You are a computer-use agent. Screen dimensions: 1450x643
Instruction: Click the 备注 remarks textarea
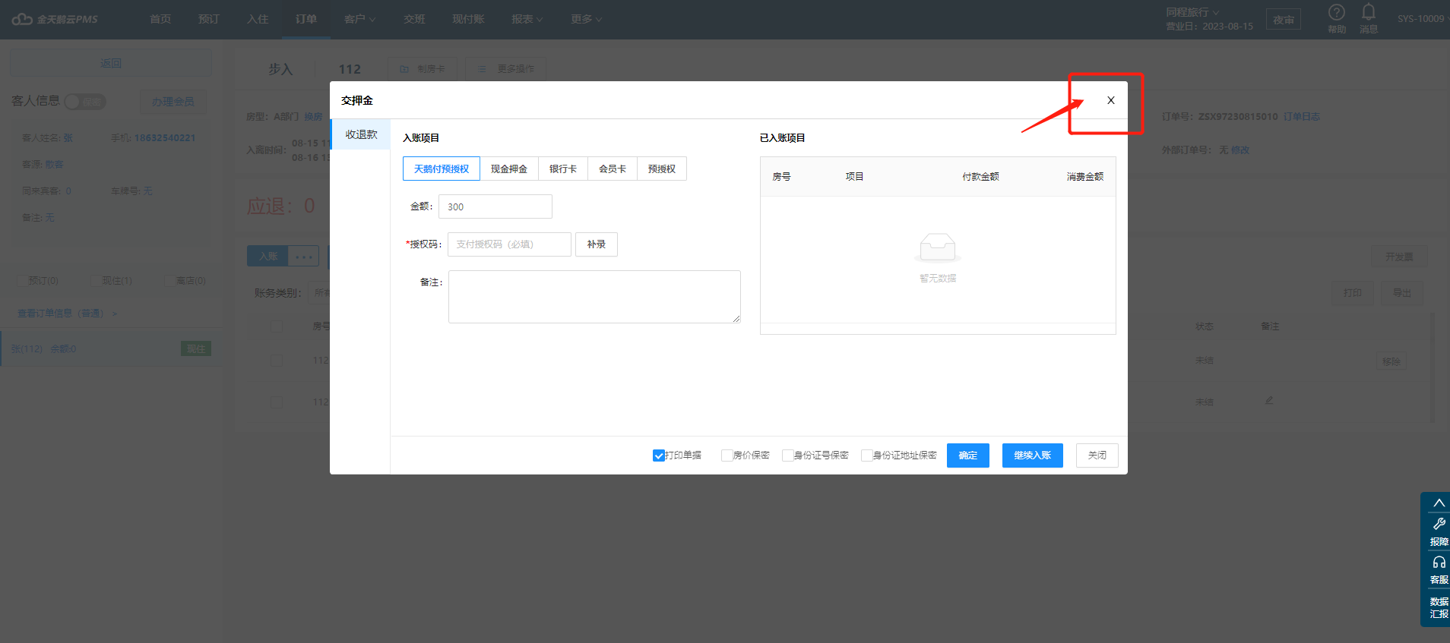pos(594,297)
